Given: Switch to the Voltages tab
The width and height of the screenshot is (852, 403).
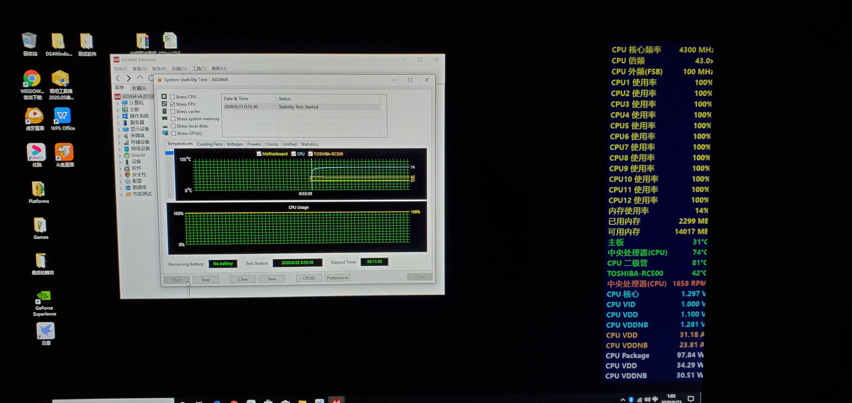Looking at the screenshot, I should [x=235, y=144].
